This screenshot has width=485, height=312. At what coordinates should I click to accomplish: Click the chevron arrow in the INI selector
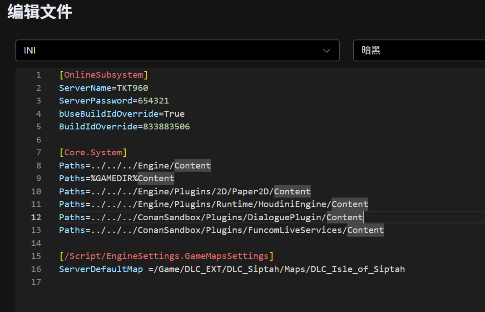[x=327, y=51]
